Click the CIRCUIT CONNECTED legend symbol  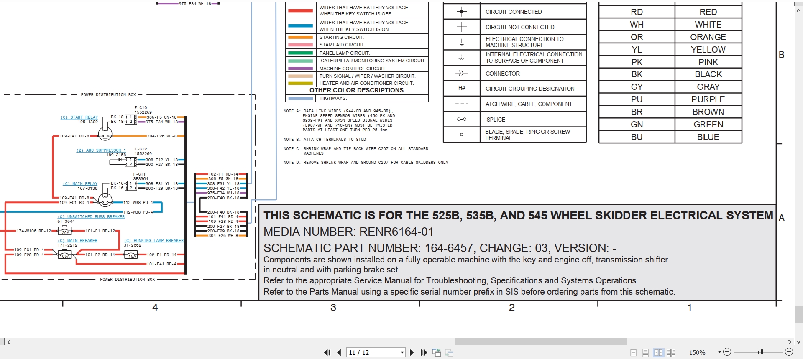click(x=462, y=12)
